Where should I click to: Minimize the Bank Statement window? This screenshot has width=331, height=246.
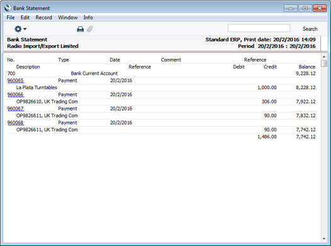(291, 8)
